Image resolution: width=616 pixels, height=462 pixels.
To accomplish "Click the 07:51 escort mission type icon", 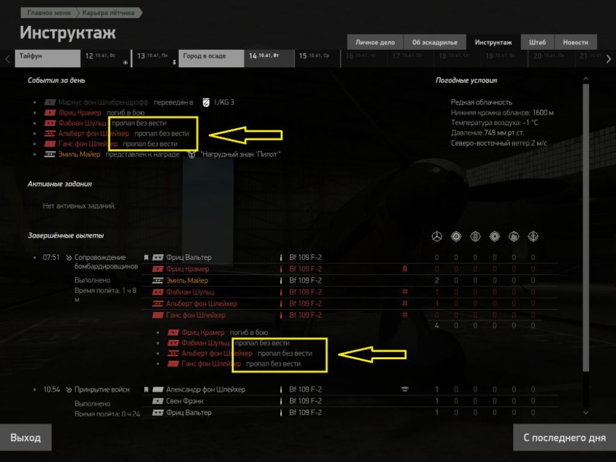I will (69, 257).
